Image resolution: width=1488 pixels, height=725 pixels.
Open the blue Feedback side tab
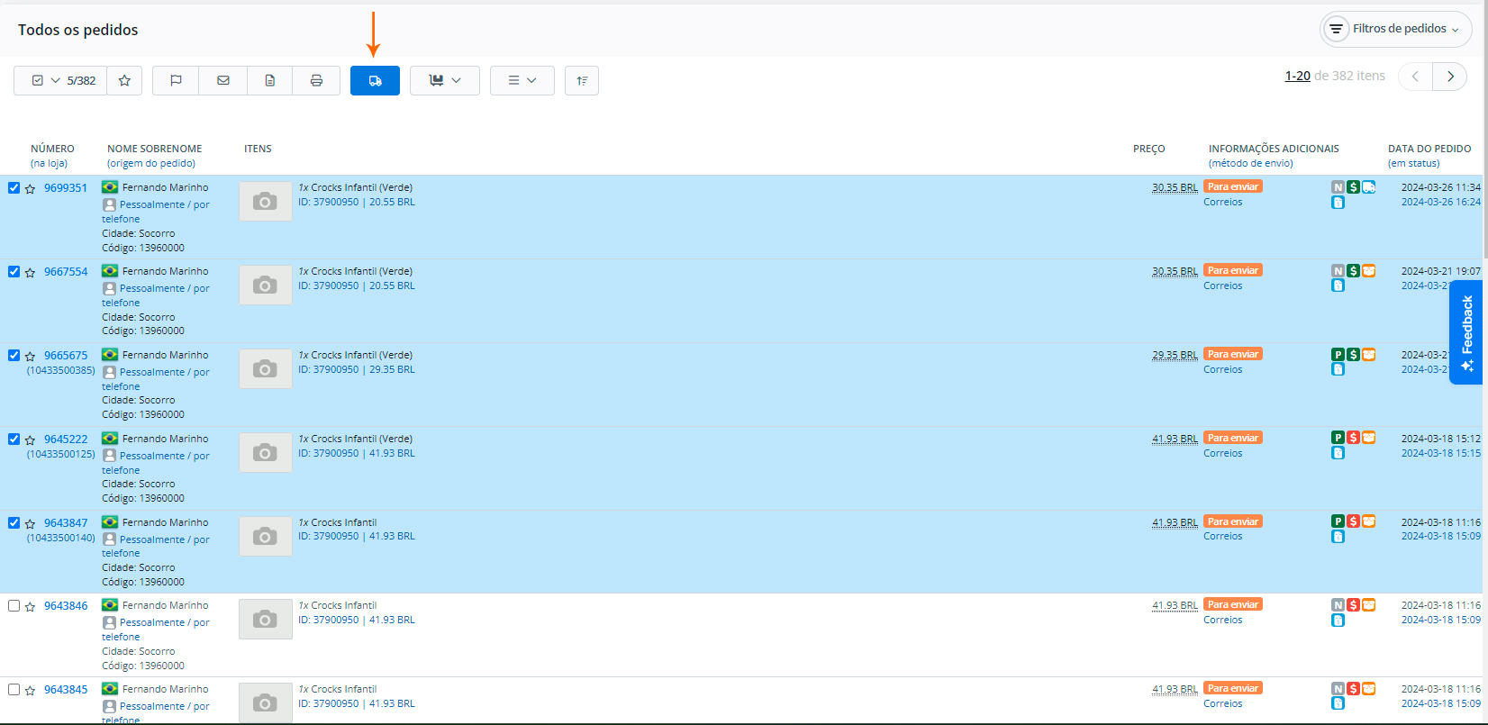pos(1466,331)
